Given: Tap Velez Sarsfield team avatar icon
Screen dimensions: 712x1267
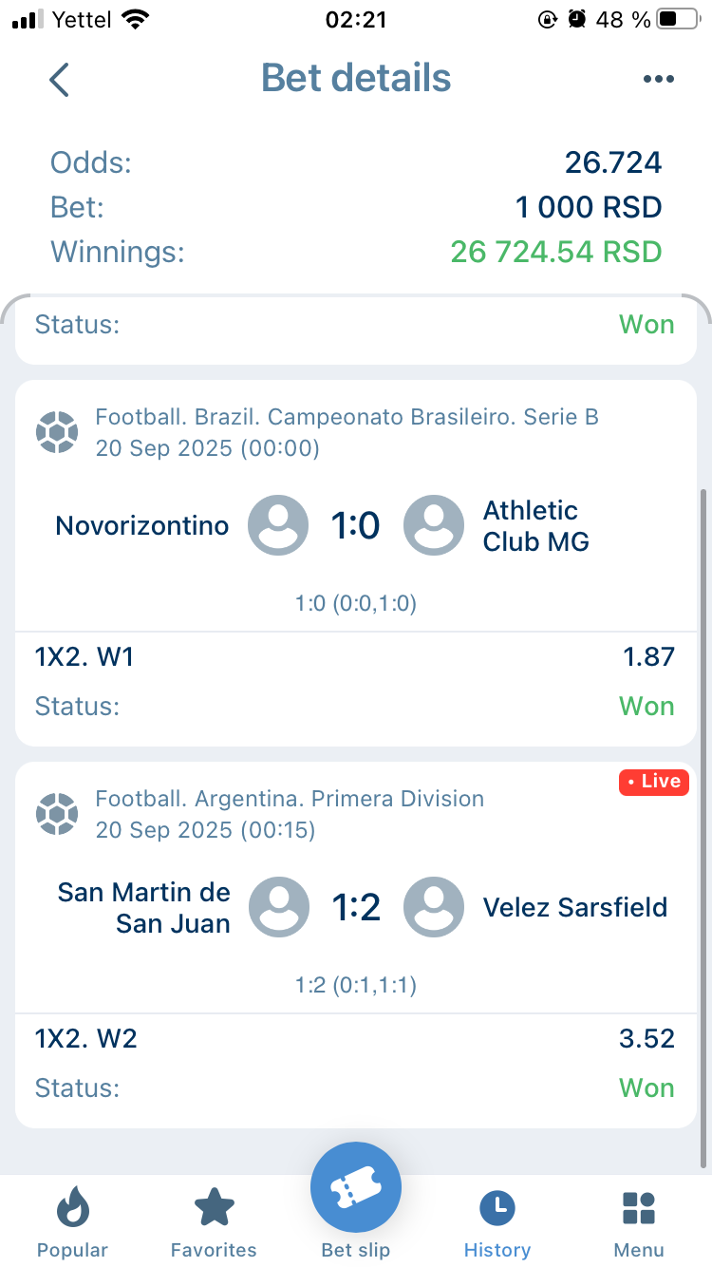Looking at the screenshot, I should pos(434,907).
